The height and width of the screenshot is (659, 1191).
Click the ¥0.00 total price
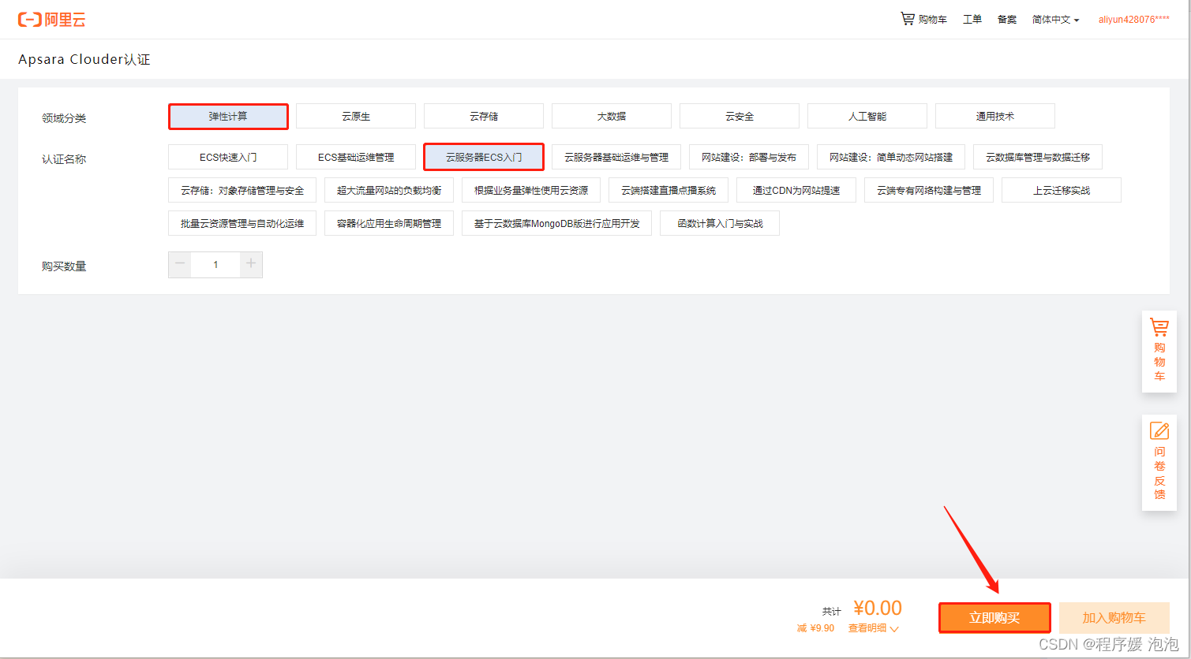point(878,608)
